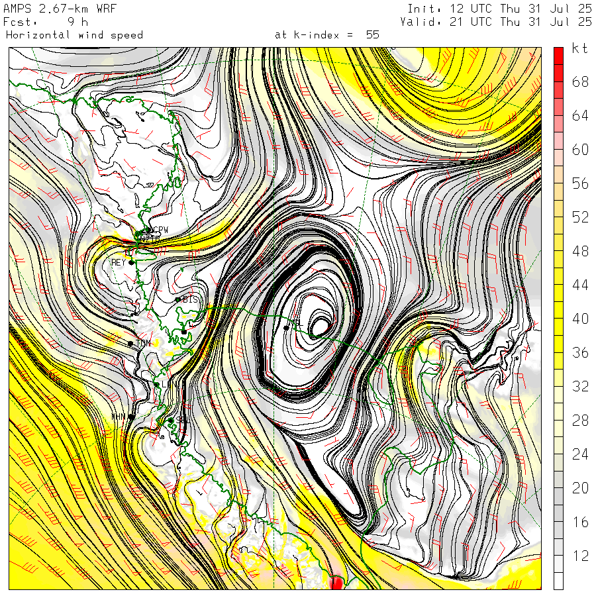Click the 48 value on the color bar

[580, 251]
